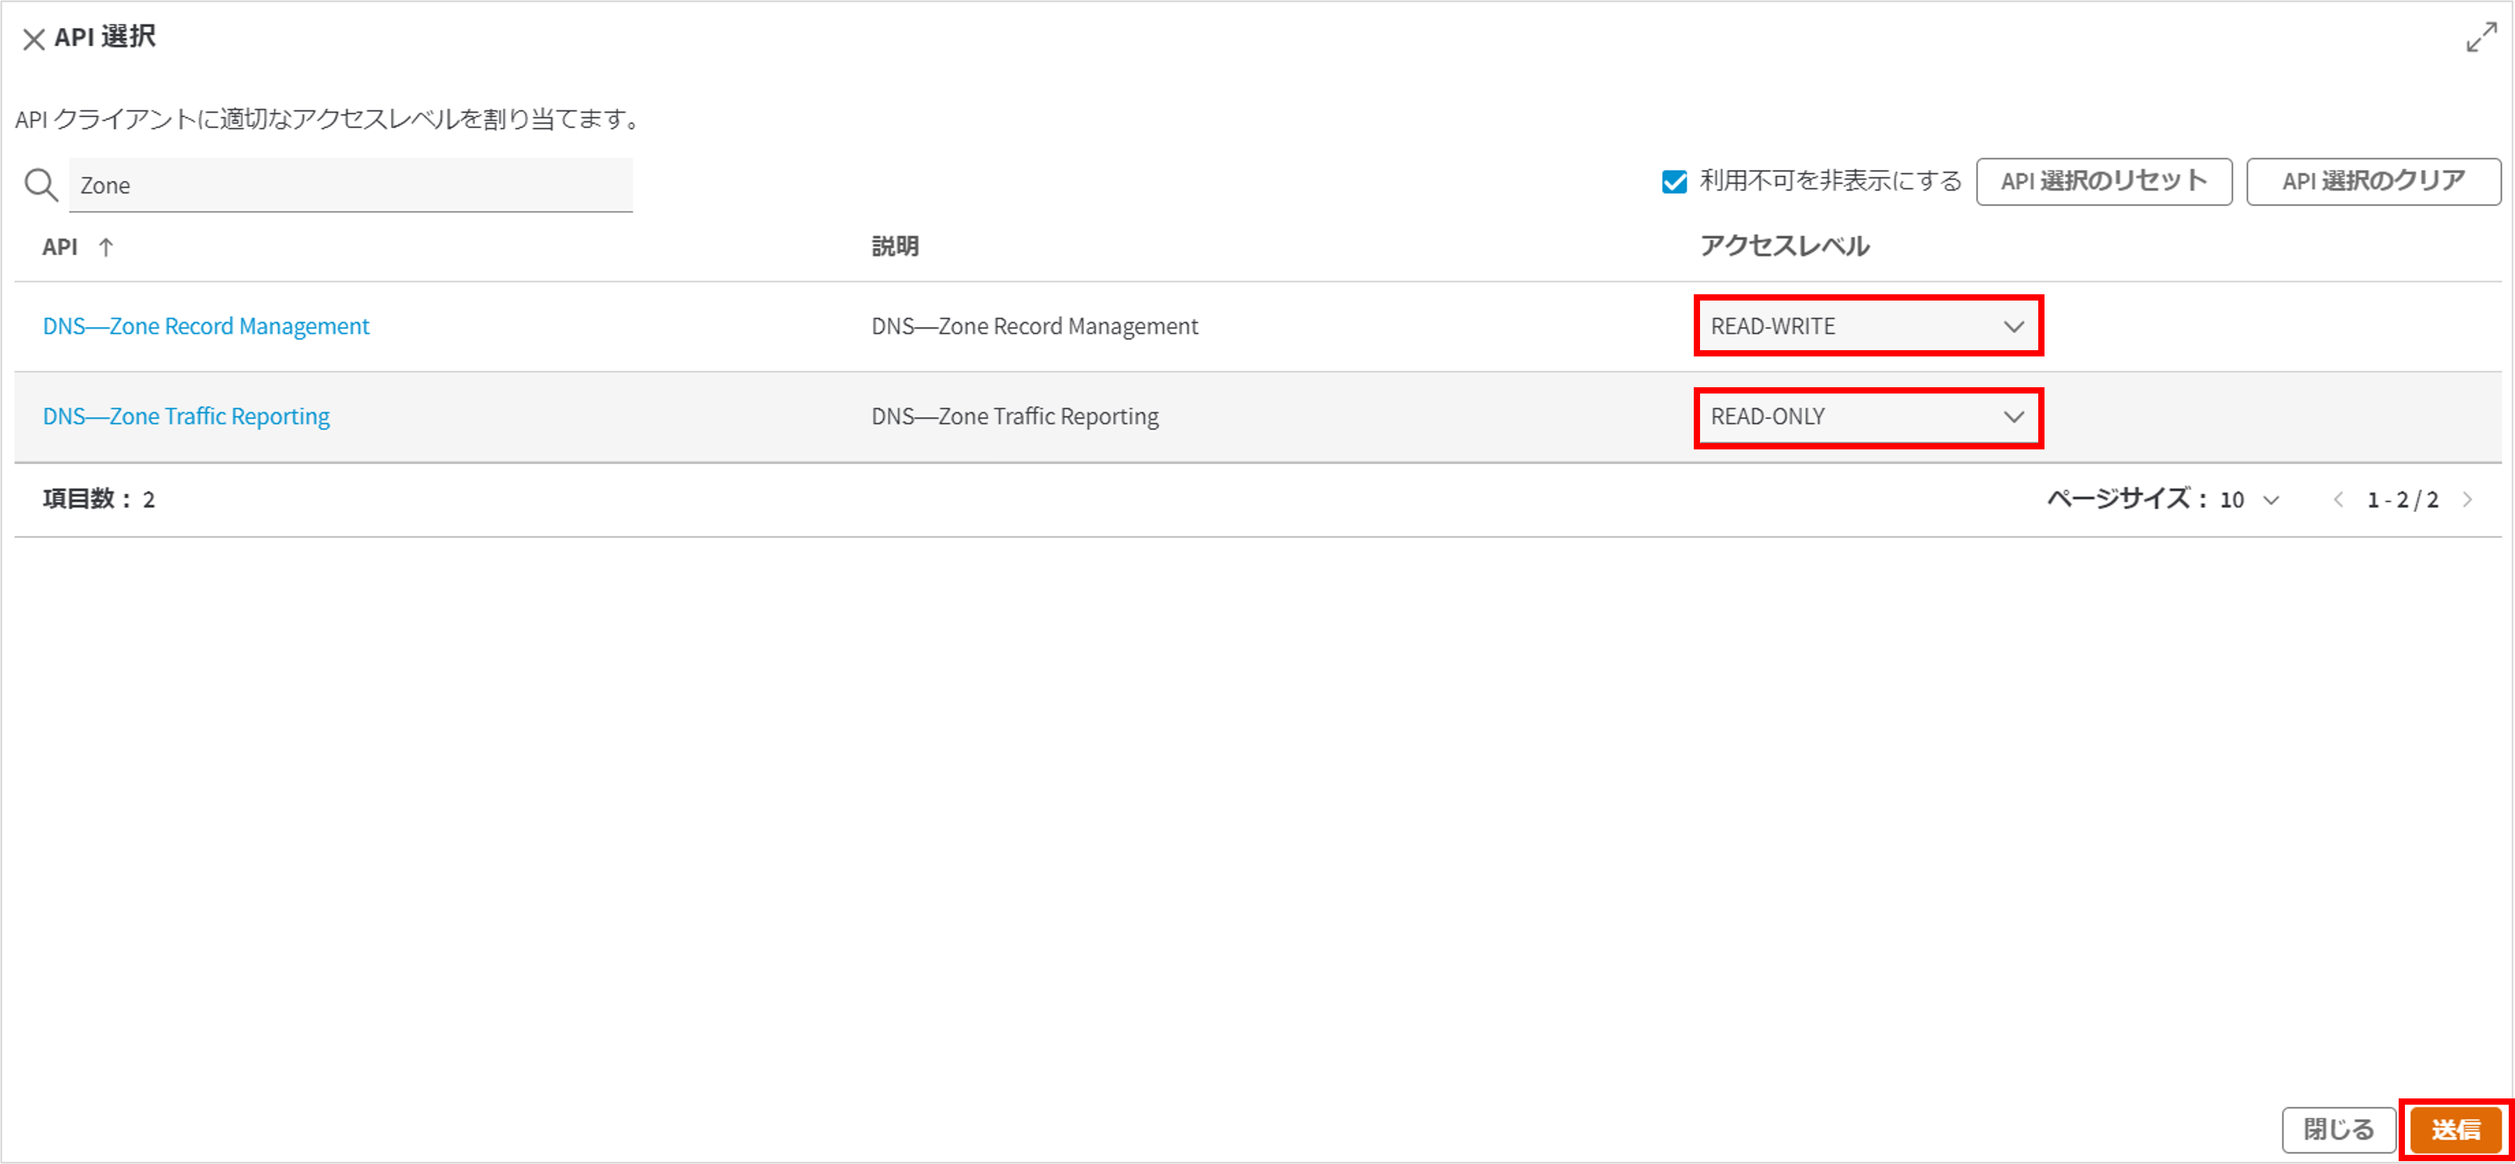Click the search magnifier icon

coord(41,185)
